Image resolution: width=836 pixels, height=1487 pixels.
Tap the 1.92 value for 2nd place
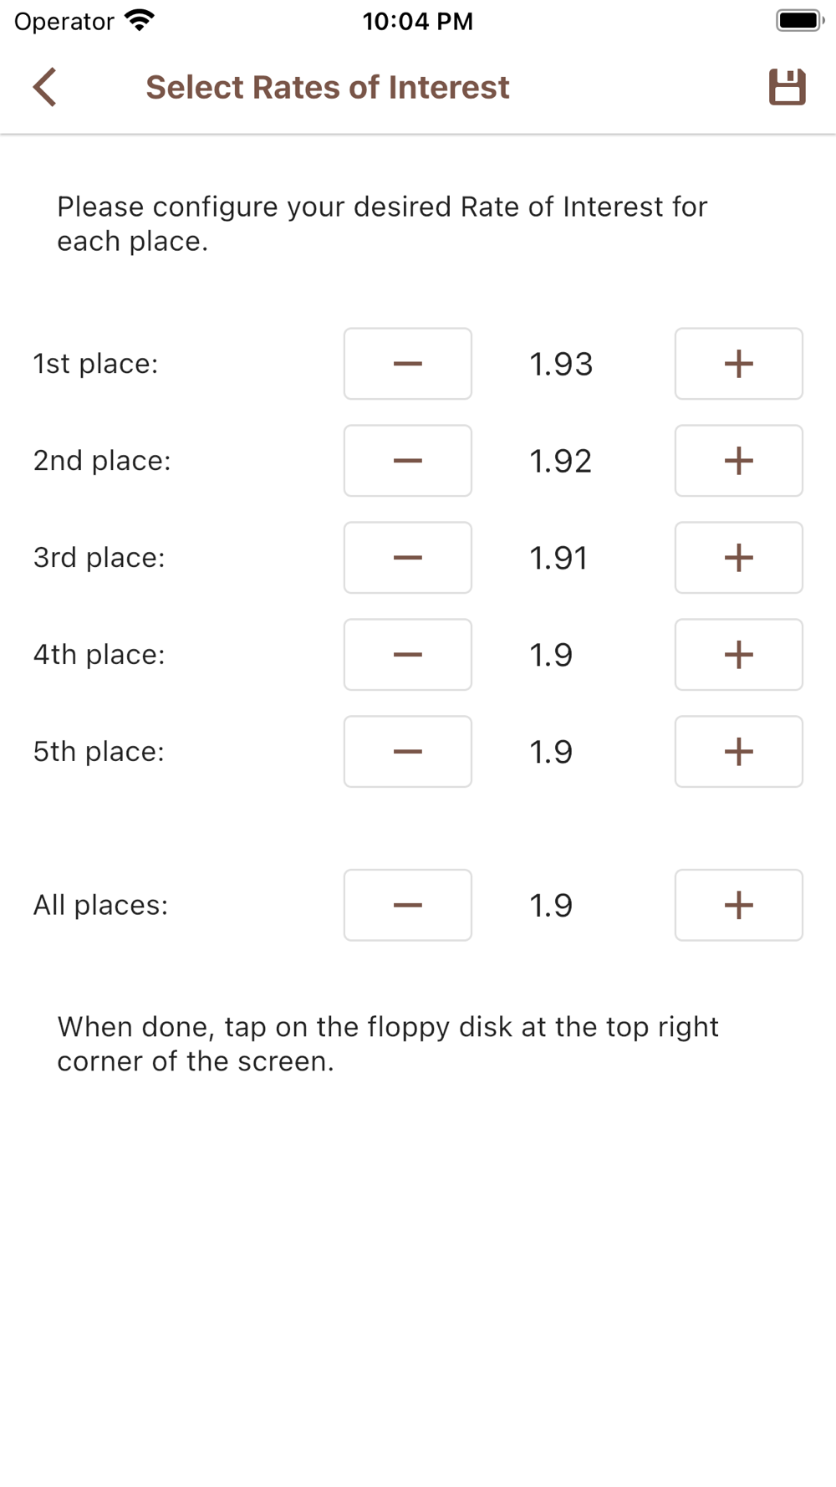pos(561,461)
